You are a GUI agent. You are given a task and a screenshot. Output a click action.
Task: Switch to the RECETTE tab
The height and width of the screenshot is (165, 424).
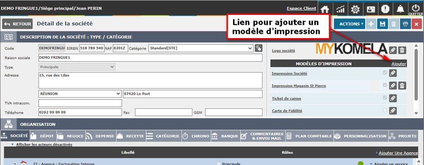point(131,136)
